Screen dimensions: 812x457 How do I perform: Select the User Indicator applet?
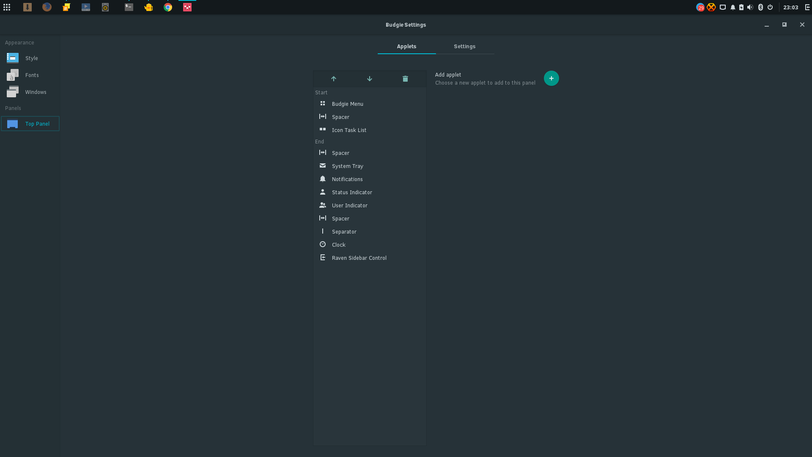click(370, 205)
